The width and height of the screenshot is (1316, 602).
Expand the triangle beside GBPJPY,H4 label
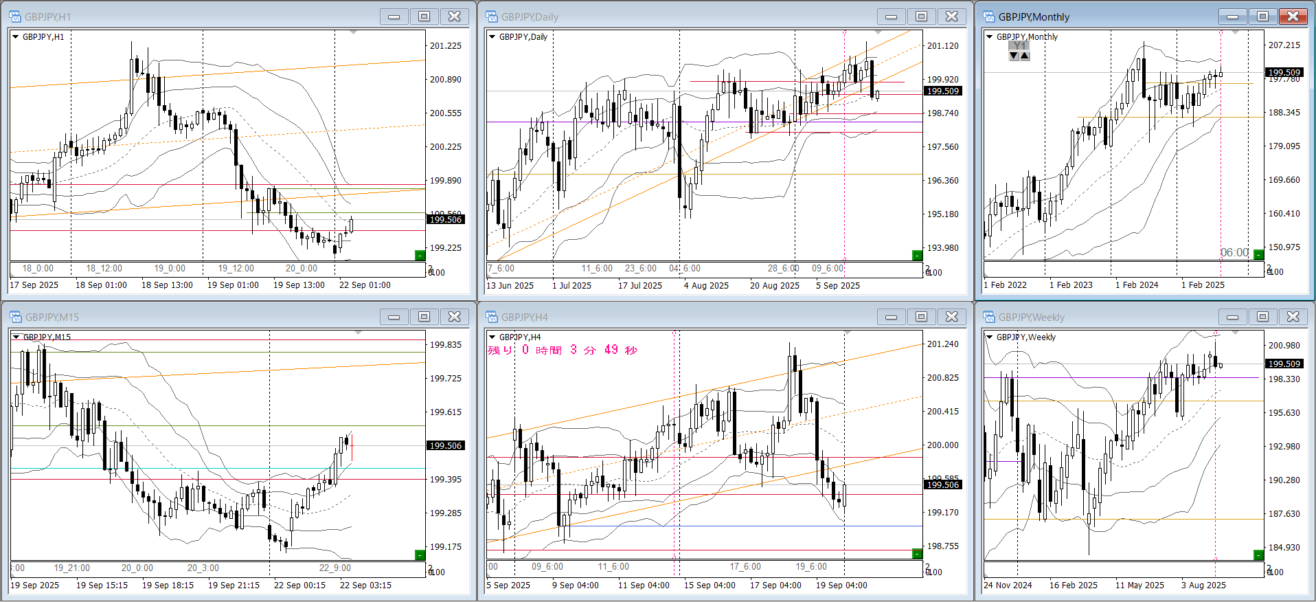coord(492,337)
